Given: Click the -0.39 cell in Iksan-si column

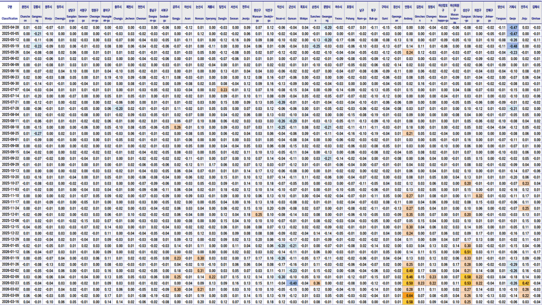Looking at the screenshot, I should (280, 102).
